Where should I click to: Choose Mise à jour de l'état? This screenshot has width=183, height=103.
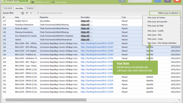click(155, 26)
